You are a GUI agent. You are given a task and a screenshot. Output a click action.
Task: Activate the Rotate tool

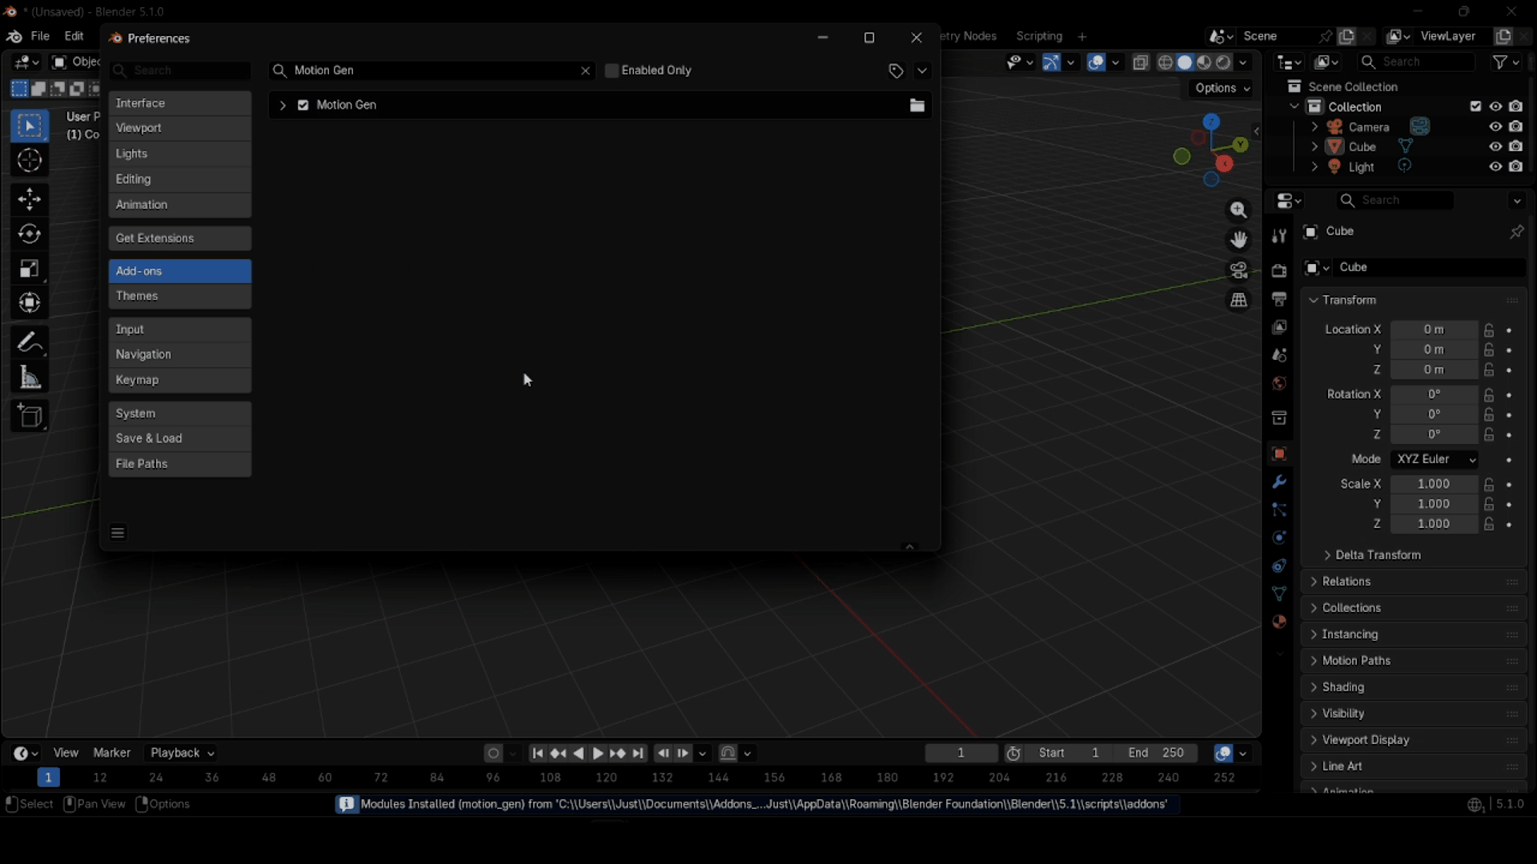coord(30,234)
